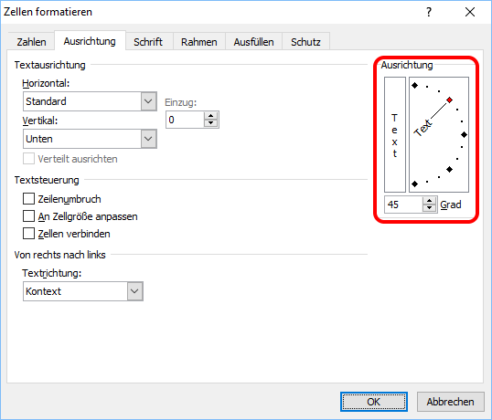
Task: Decrease Grad value with down spinner arrow
Action: [x=430, y=208]
